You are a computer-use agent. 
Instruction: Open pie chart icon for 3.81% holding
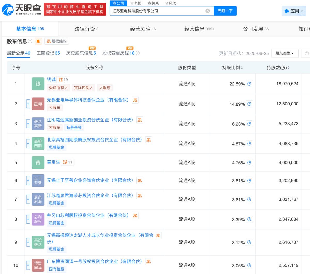point(249,181)
